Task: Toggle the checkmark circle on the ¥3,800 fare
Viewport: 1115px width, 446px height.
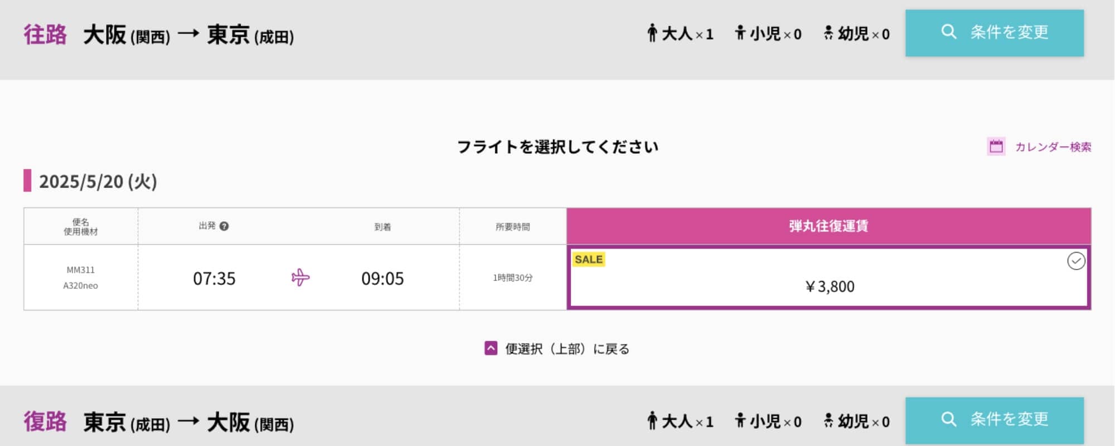Action: coord(1076,261)
